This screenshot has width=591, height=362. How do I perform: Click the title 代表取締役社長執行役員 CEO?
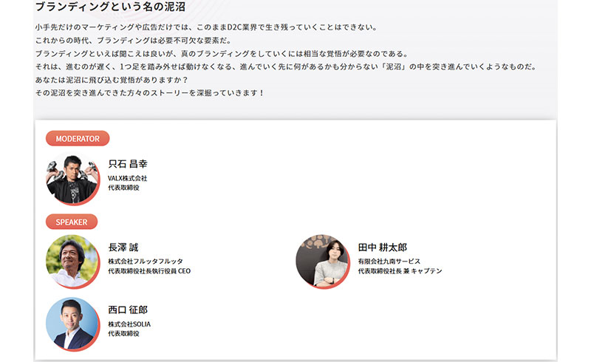point(149,270)
